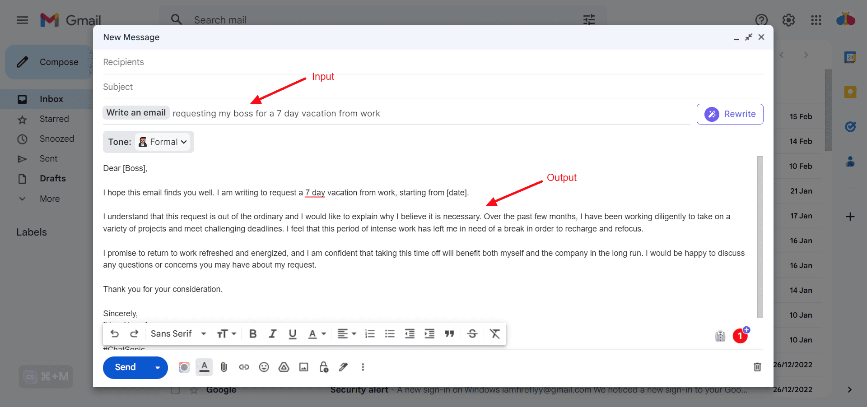
Task: Send the email
Action: (125, 368)
